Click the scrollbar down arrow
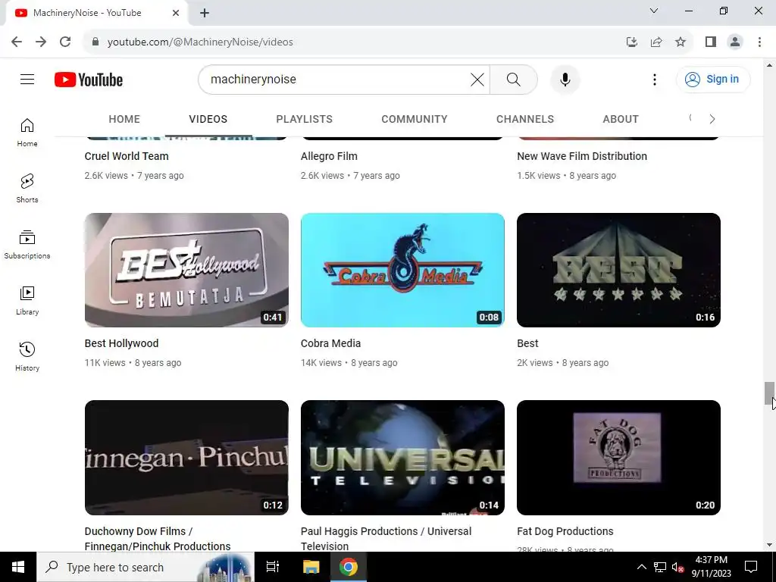The height and width of the screenshot is (582, 776). pos(769,545)
